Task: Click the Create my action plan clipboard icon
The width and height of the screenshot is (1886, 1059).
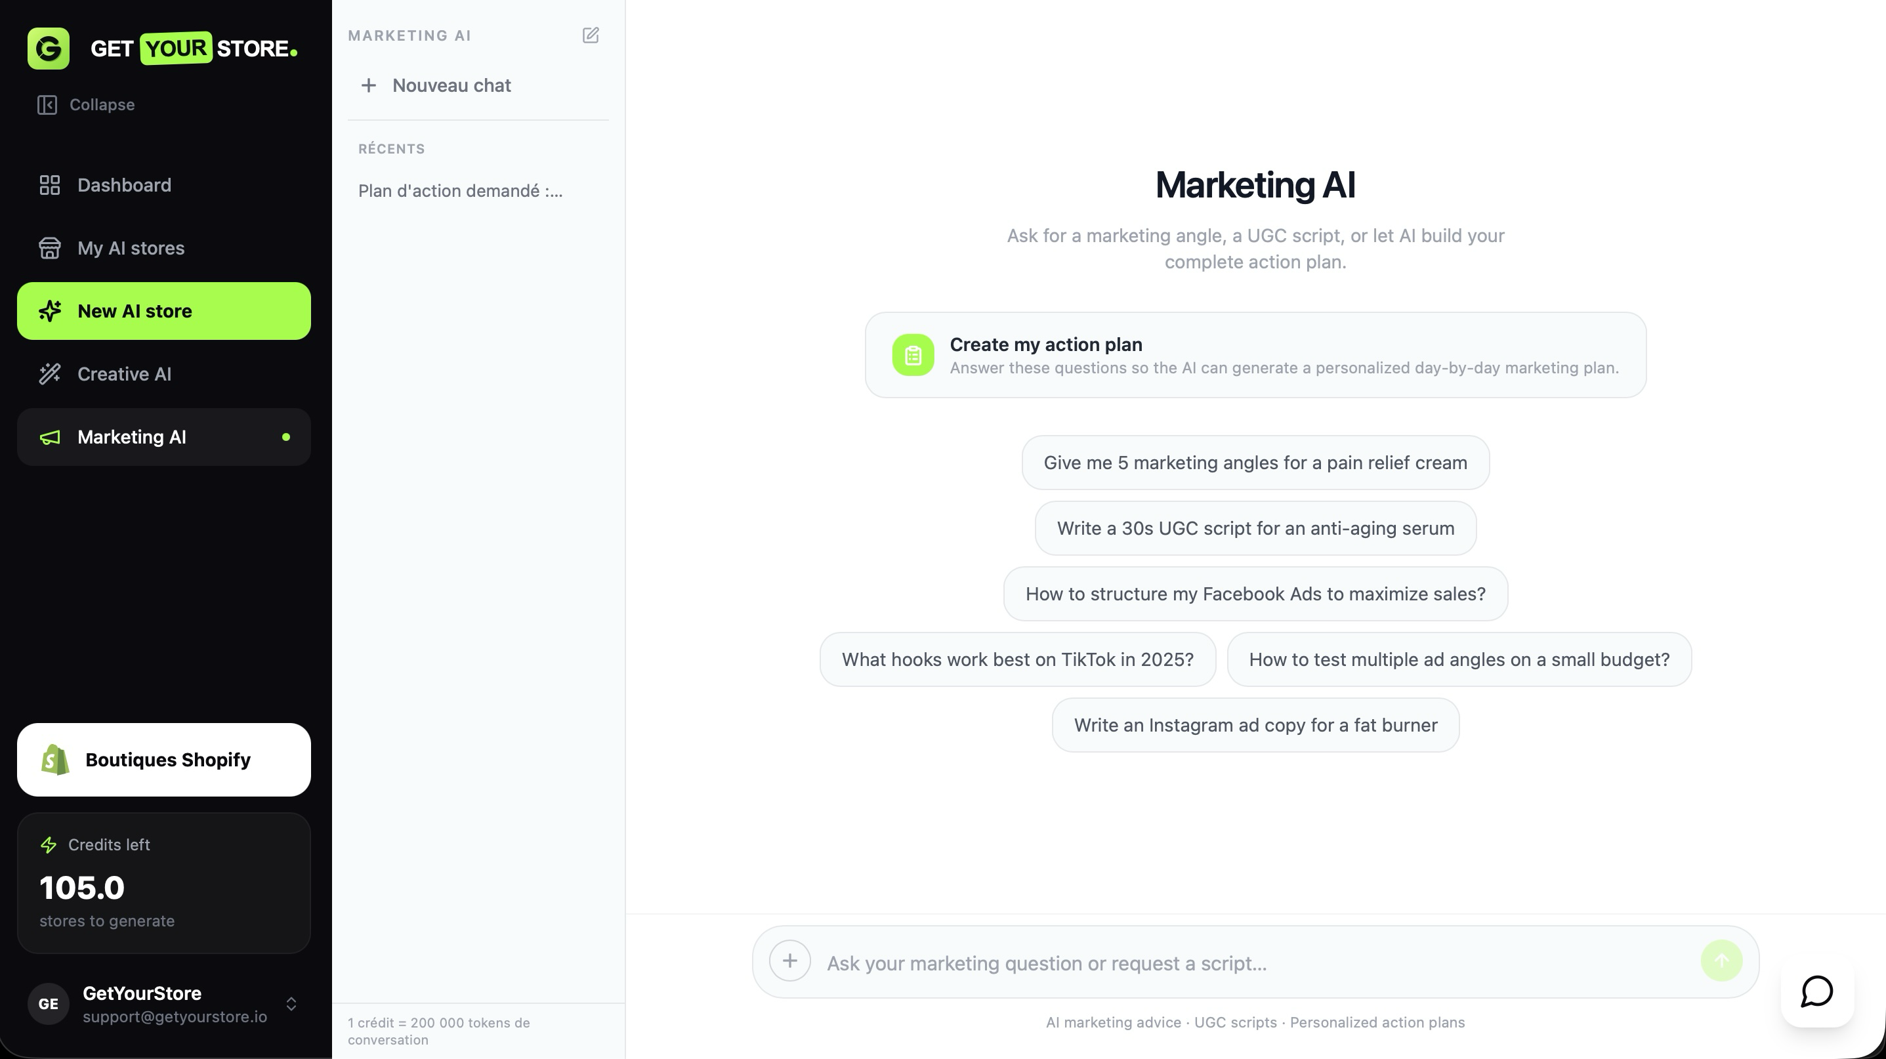Action: (x=913, y=355)
